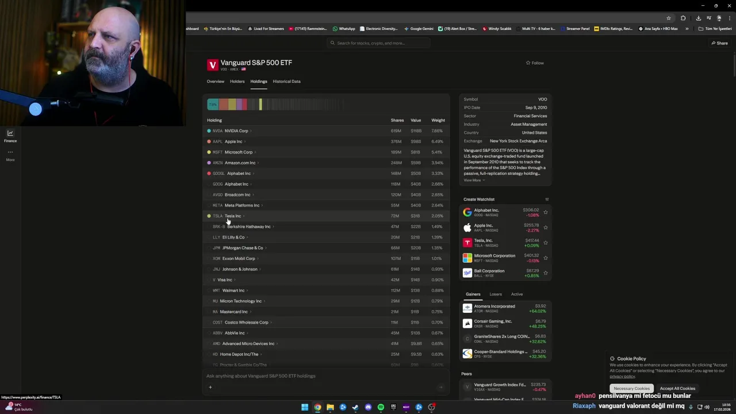Image resolution: width=736 pixels, height=414 pixels.
Task: Star Alphabet Inc. in watchlist
Action: coord(546,212)
